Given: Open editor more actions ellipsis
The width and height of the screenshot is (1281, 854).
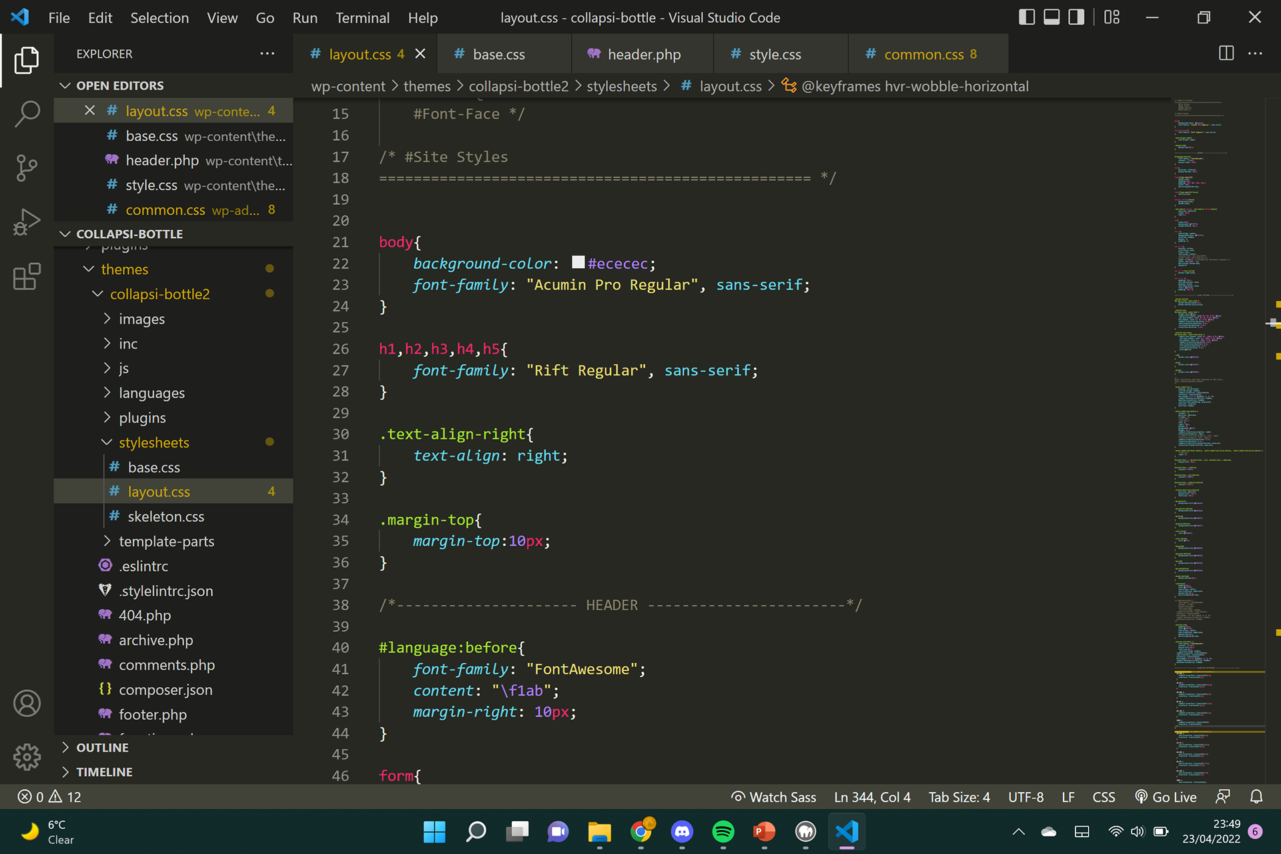Looking at the screenshot, I should coord(1255,53).
